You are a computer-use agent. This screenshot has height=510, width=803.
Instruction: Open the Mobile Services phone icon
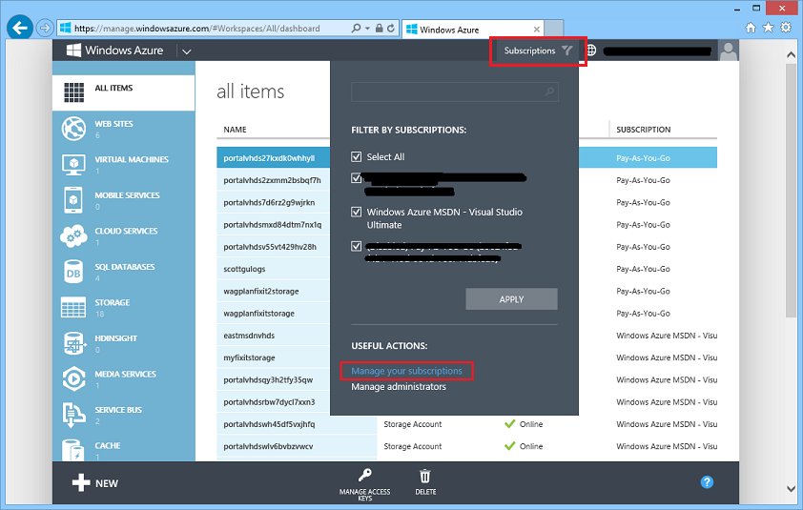73,199
